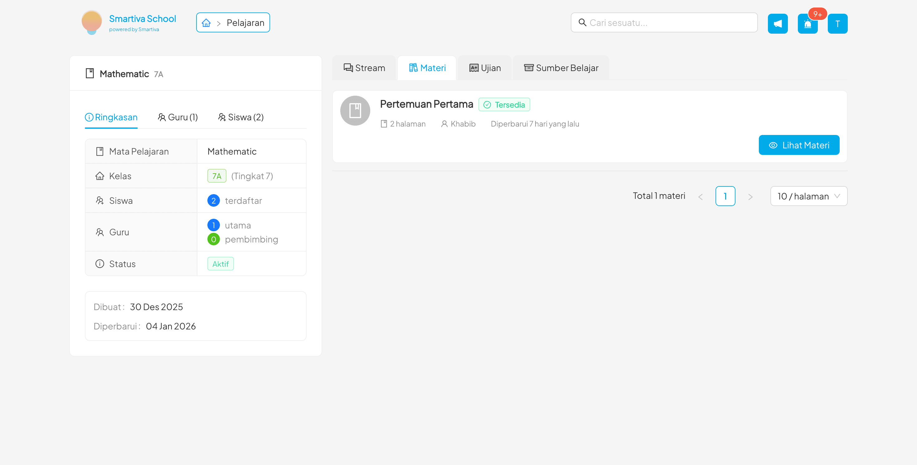The image size is (917, 465).
Task: Click the home icon in the breadcrumb
Action: (x=206, y=22)
